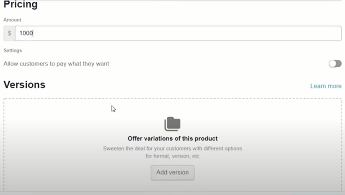
Task: Toggle Allow customers to pay what they want
Action: tap(335, 64)
